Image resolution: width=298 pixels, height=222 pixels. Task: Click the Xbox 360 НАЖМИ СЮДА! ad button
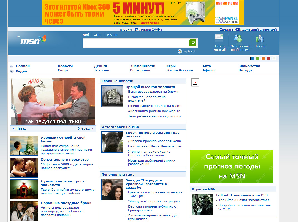tap(227, 3)
